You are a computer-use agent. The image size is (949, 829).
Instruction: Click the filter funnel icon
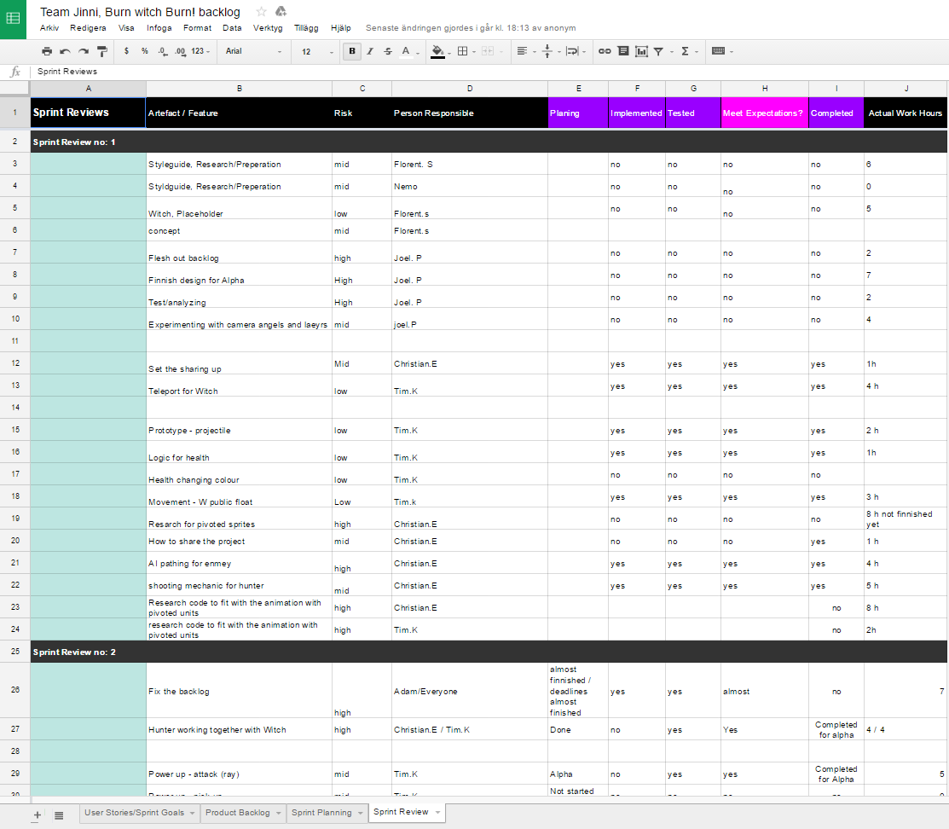pos(658,51)
